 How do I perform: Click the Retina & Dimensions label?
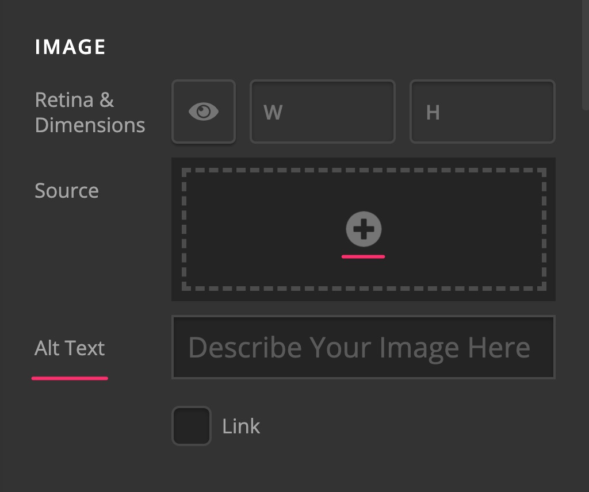tap(90, 112)
